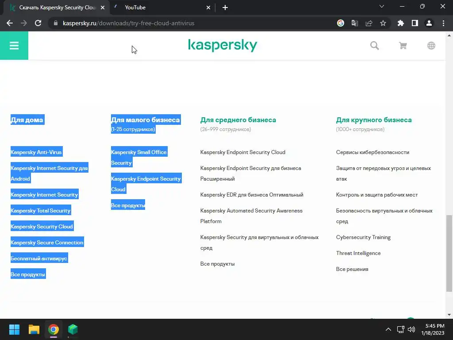Open Cybersecurity Training link
The height and width of the screenshot is (340, 453).
click(363, 237)
